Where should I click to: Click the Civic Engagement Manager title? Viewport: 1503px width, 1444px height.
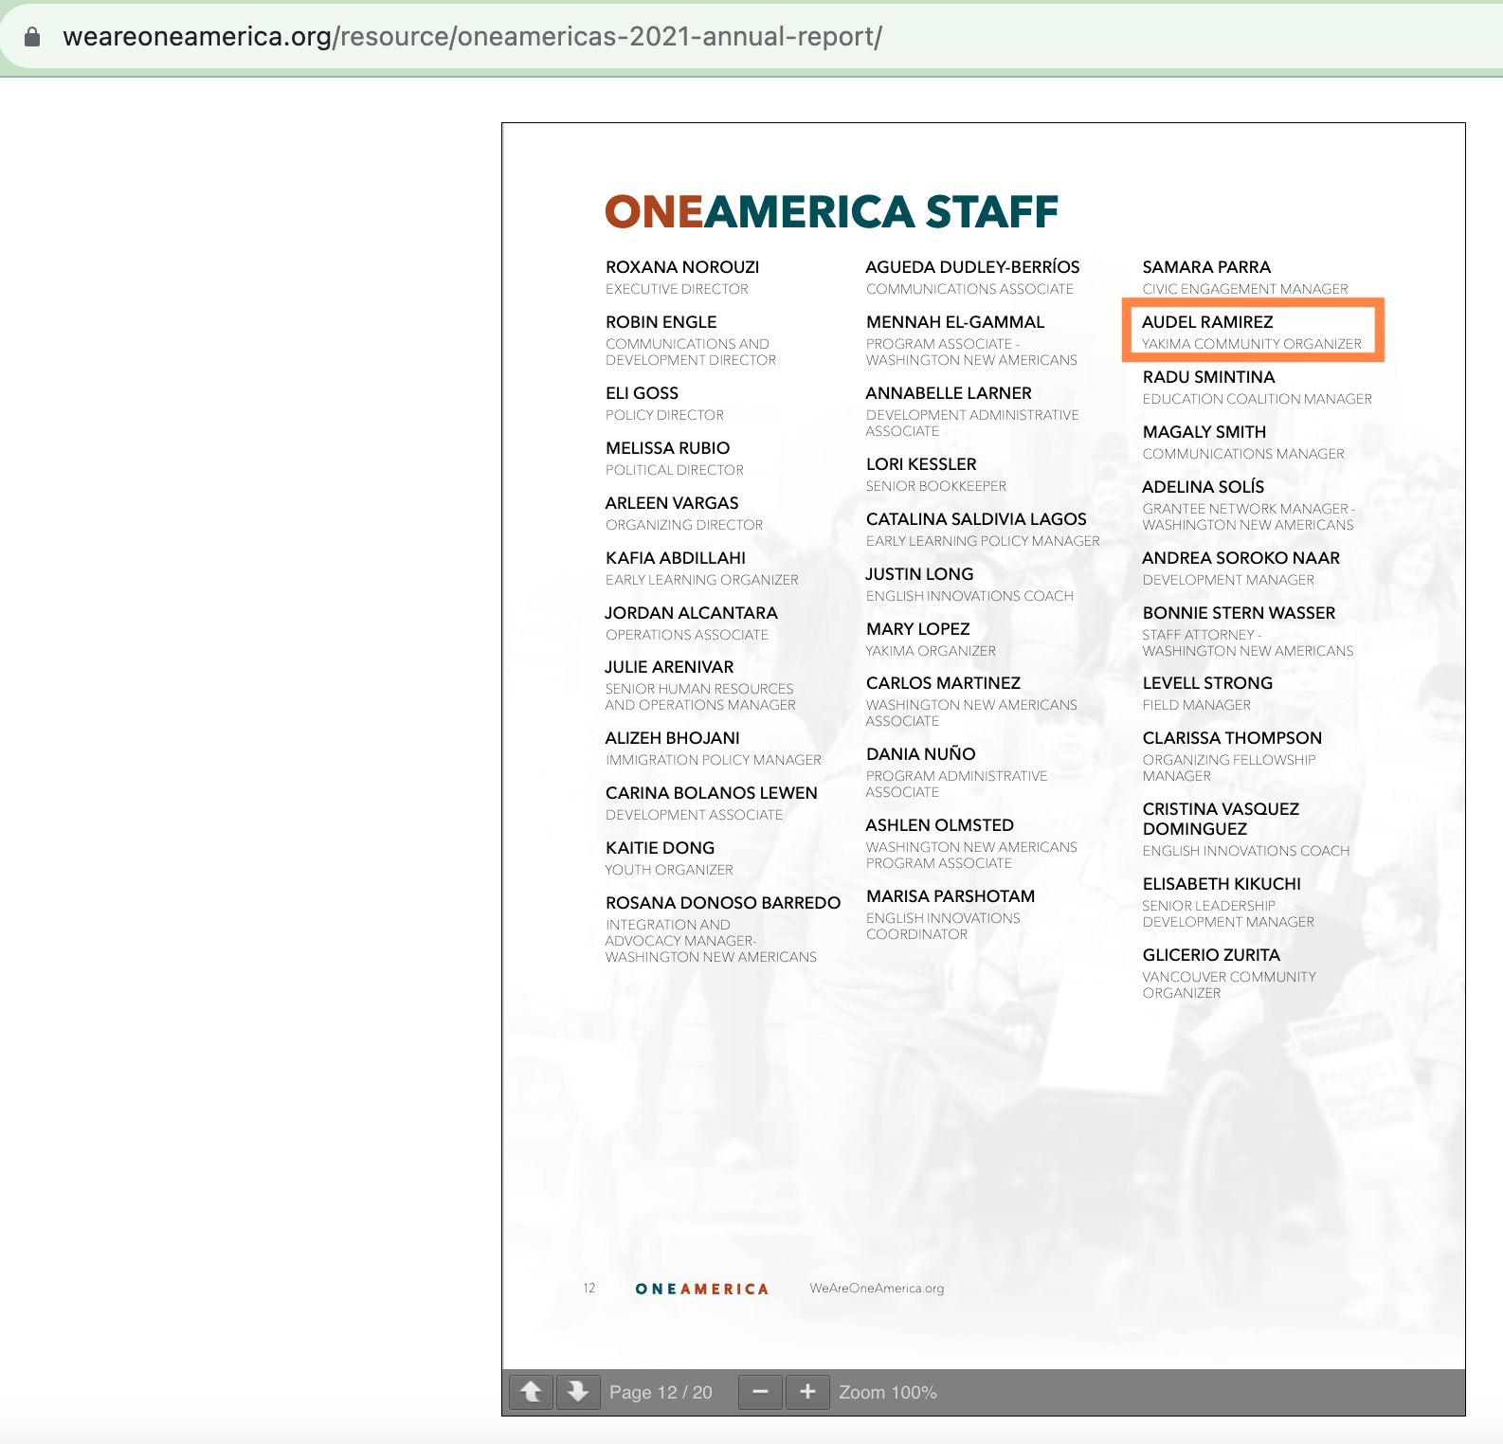click(x=1245, y=289)
